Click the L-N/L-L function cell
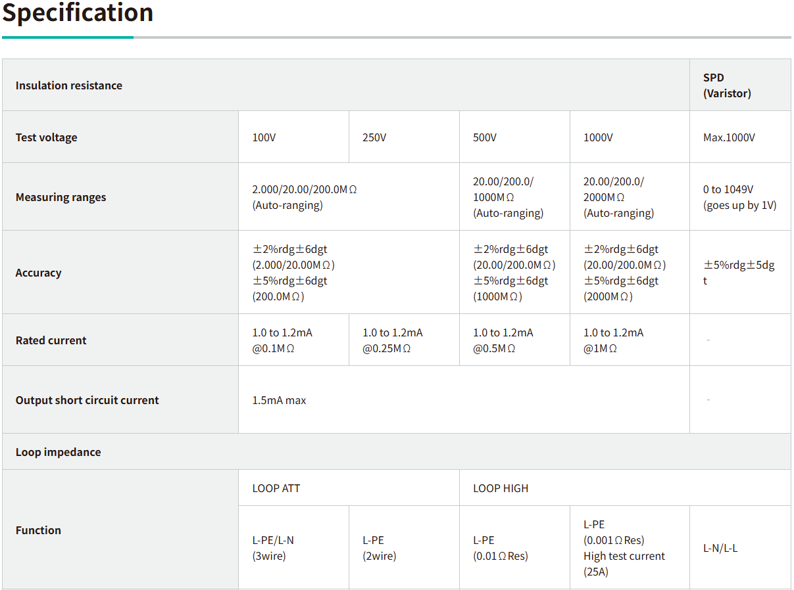 coord(720,548)
